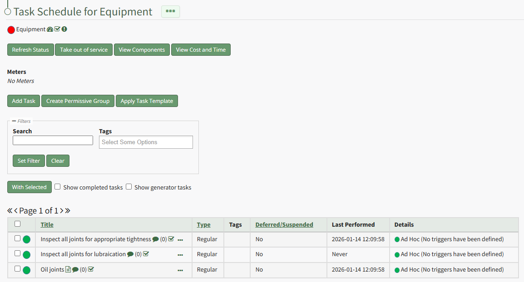
Task: Collapse the Filters section
Action: click(14, 121)
